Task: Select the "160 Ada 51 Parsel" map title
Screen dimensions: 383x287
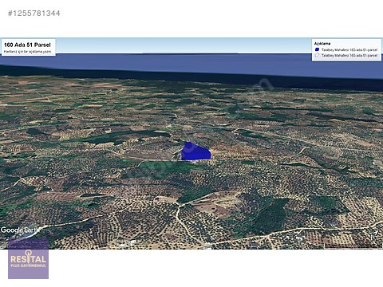Action: click(x=27, y=45)
